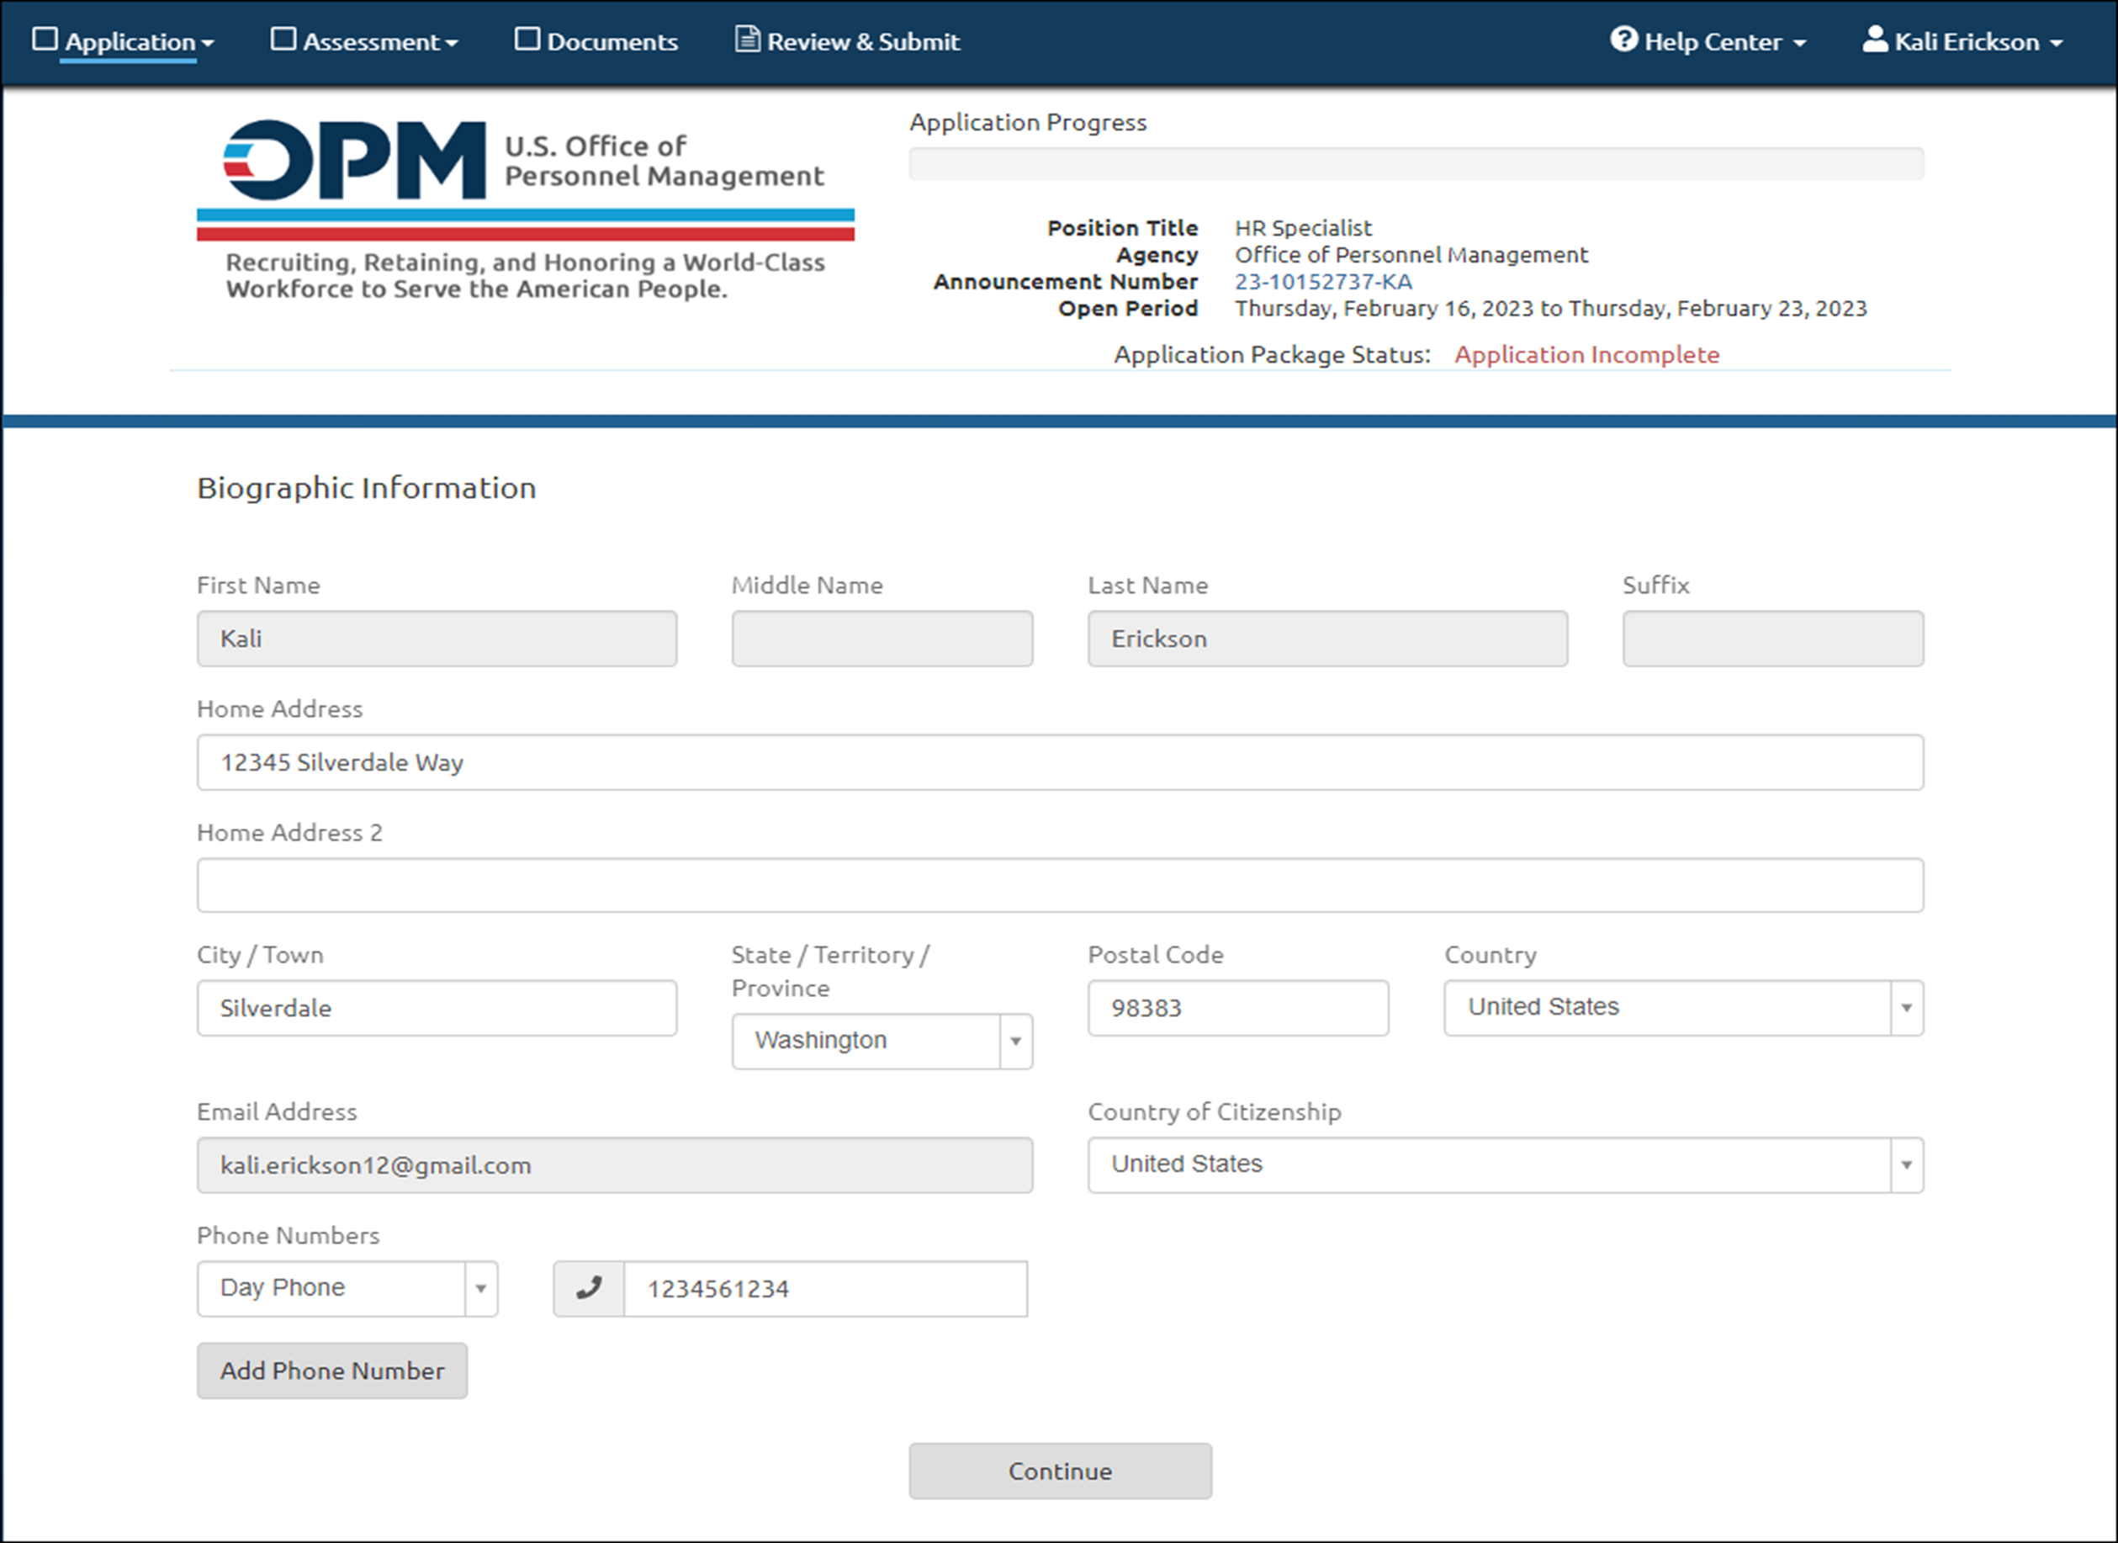Click the phone handset icon

[x=588, y=1289]
